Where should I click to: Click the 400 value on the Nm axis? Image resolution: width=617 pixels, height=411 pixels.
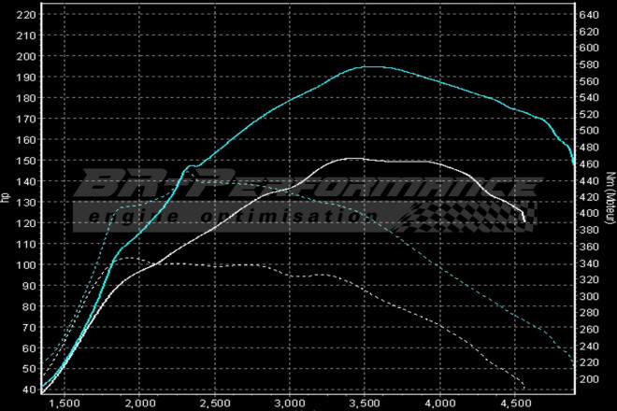[x=588, y=214]
